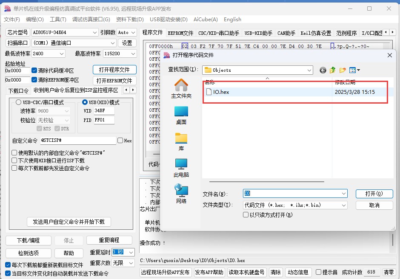Check 以只读方式打开 option in dialog
400x279 pixels.
point(246,214)
